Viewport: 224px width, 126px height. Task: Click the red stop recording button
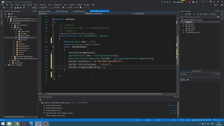point(190,2)
